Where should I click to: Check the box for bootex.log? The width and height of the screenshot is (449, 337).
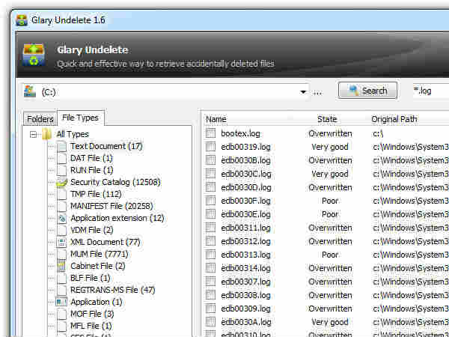coord(211,133)
